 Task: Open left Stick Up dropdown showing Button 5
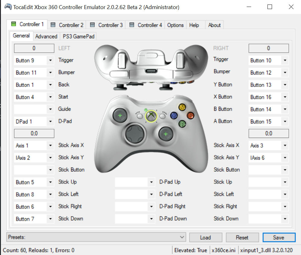(x=34, y=182)
